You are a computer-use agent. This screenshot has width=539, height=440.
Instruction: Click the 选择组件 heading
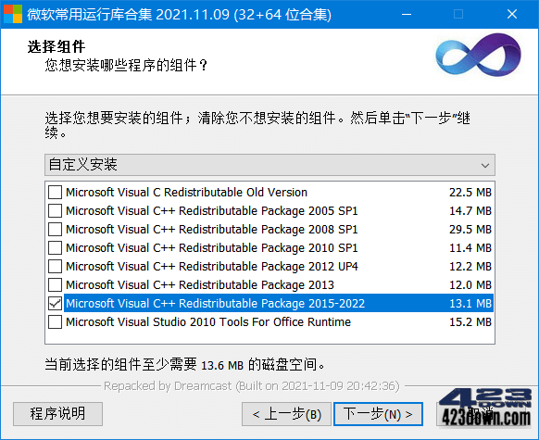pyautogui.click(x=56, y=46)
